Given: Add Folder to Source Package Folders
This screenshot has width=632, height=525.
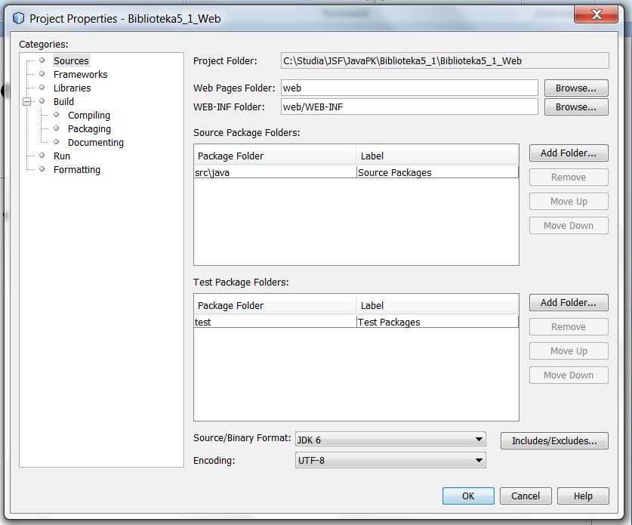Looking at the screenshot, I should tap(569, 153).
